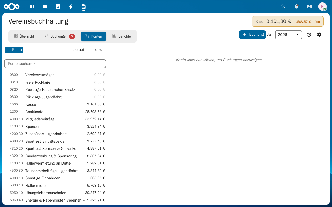Focus the 'Konto suchen' search field
Image resolution: width=332 pixels, height=207 pixels.
click(55, 64)
